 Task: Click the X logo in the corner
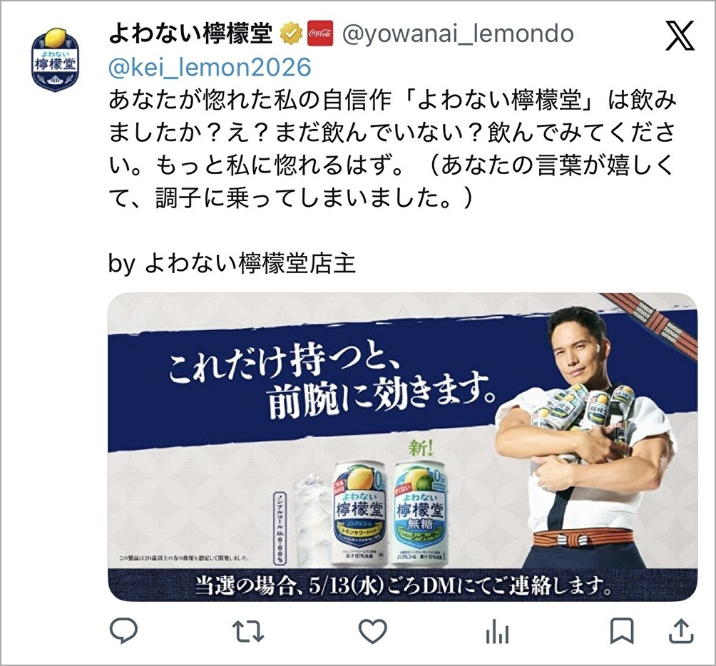pos(680,35)
